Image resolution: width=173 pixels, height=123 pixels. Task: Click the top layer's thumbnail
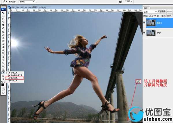pos(151,23)
